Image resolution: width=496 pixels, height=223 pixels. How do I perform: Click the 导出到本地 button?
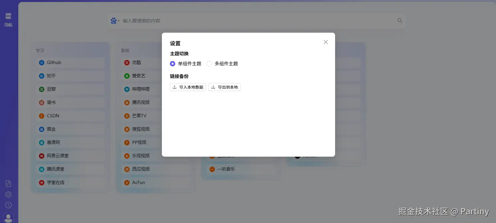[x=224, y=87]
